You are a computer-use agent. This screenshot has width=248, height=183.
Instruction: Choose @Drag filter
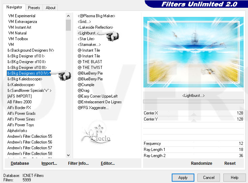click(83, 90)
